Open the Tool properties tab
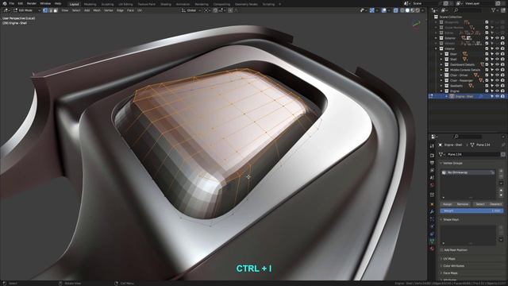508x286 pixels. click(x=432, y=146)
